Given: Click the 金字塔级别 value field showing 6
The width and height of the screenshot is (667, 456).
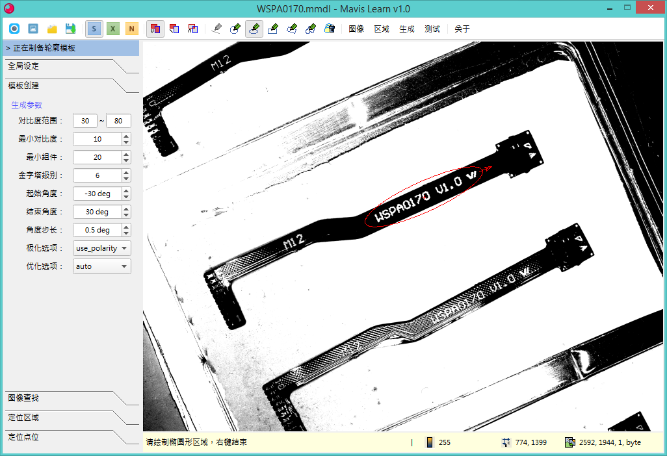Looking at the screenshot, I should point(98,175).
